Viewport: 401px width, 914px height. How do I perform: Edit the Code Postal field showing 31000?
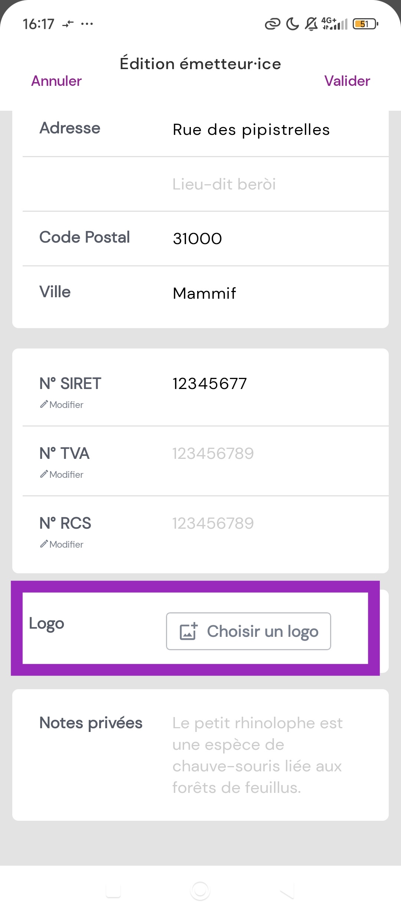(260, 239)
